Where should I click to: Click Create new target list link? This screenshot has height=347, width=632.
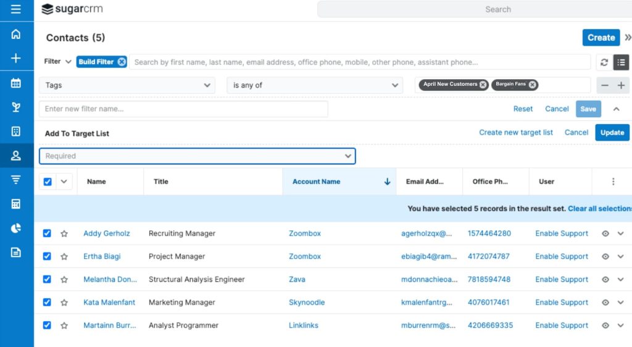516,133
